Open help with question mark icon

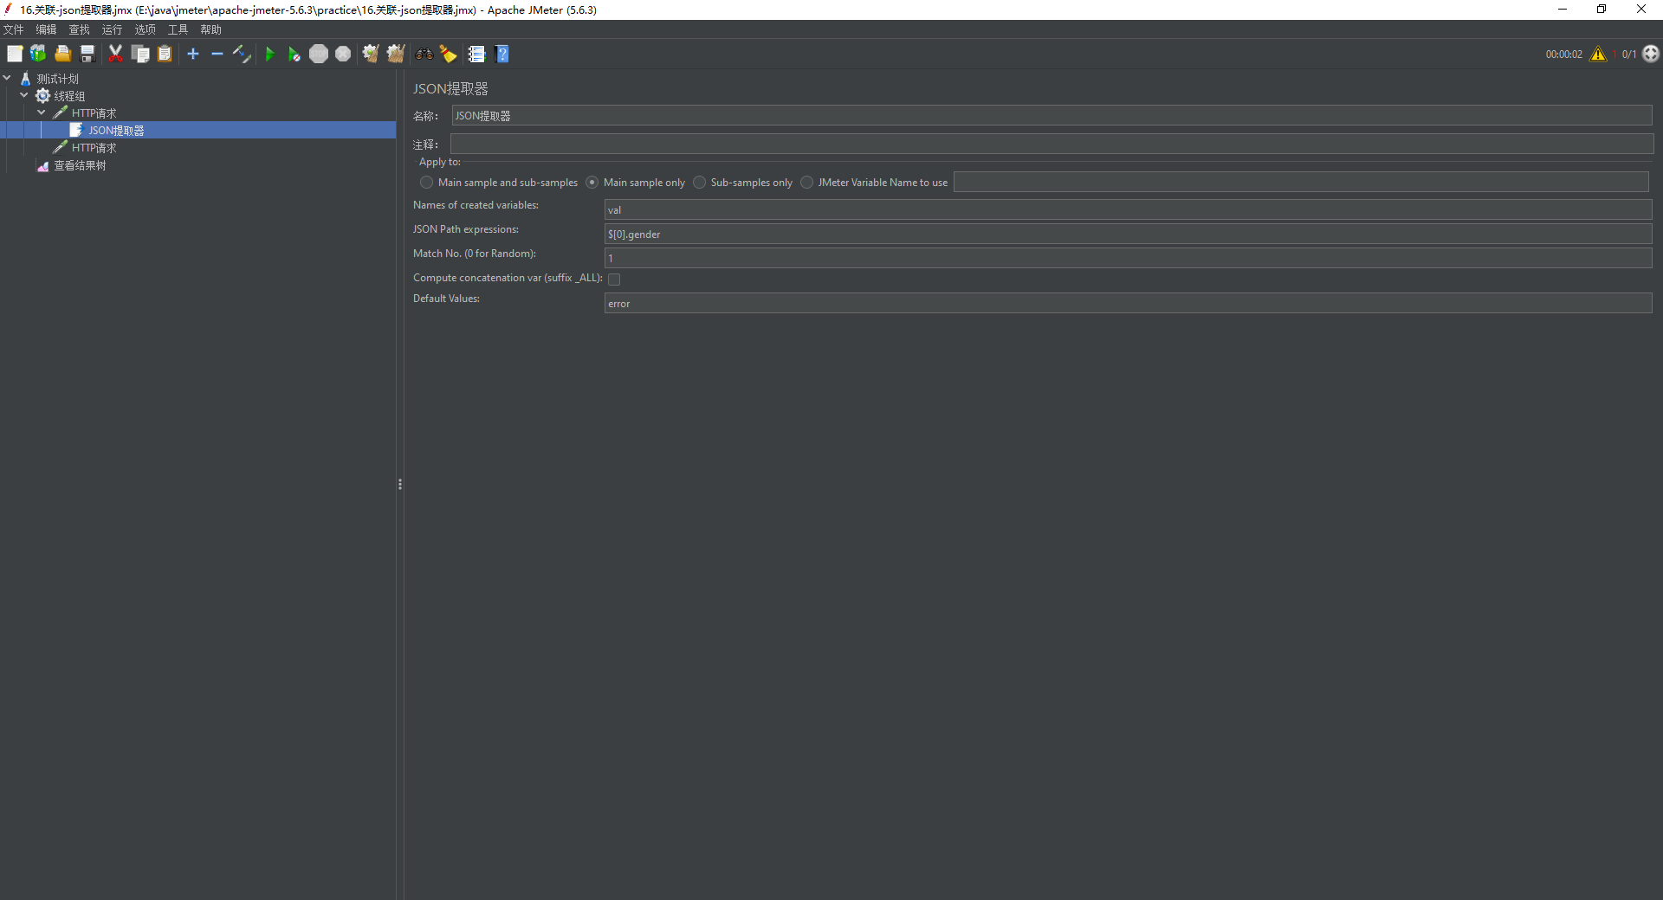pyautogui.click(x=501, y=54)
